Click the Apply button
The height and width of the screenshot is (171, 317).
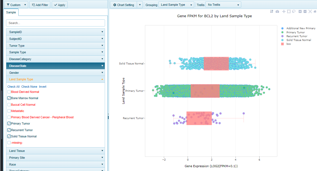59,5
